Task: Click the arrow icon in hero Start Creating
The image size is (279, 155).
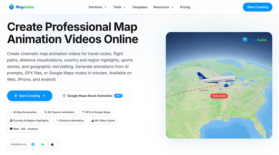Action: [x=44, y=96]
